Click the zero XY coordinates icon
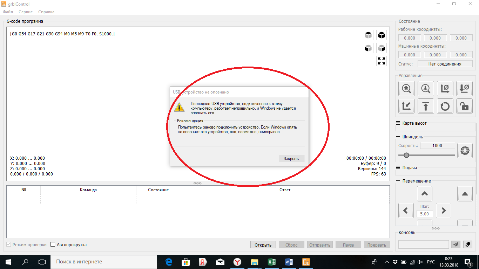This screenshot has height=269, width=479. [445, 89]
